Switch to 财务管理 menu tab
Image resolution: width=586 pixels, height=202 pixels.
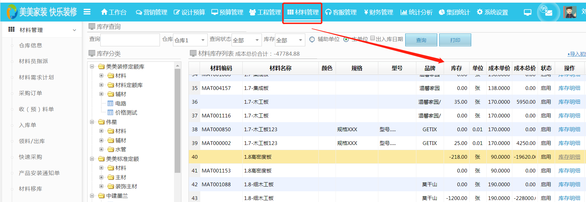pyautogui.click(x=378, y=12)
